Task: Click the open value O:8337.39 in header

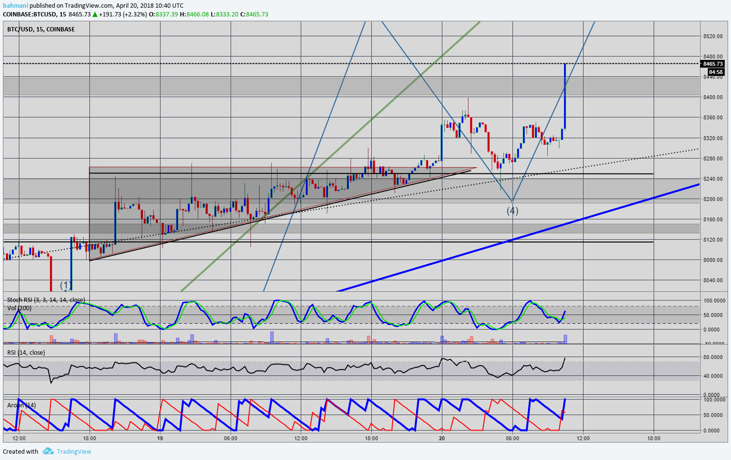Action: (x=163, y=14)
